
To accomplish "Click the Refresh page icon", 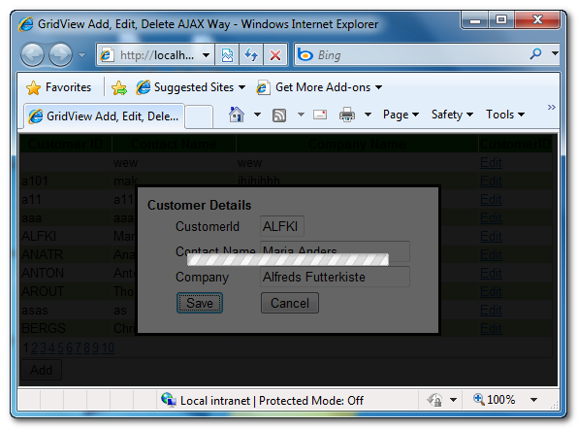I will click(251, 55).
